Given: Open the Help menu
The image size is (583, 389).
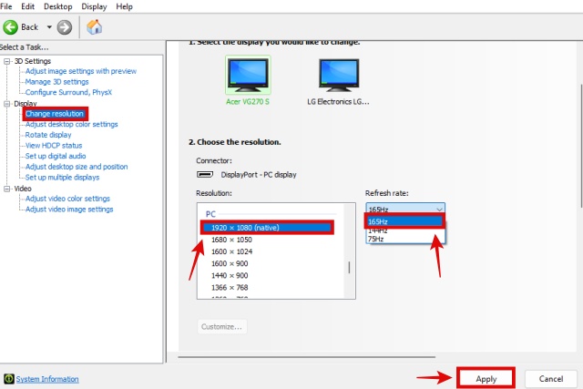Looking at the screenshot, I should pos(124,6).
